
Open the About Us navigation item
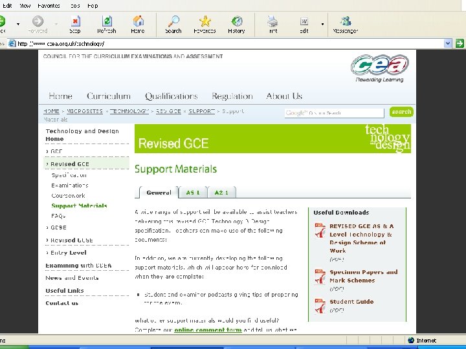[x=284, y=96]
